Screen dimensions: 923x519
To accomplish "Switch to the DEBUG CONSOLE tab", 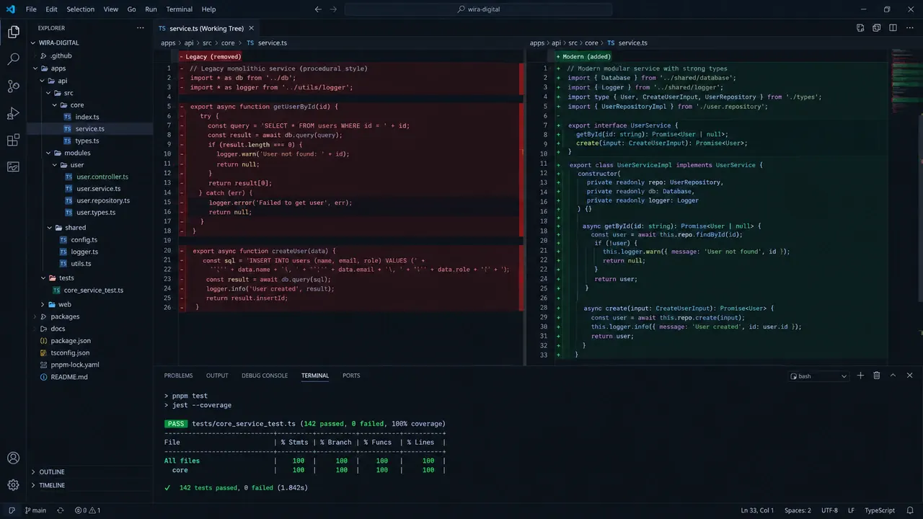I will point(265,376).
